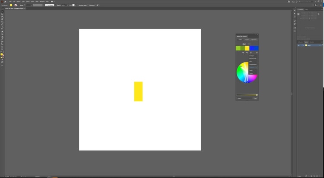The width and height of the screenshot is (324, 178).
Task: Open the control bar Stroke color dropdown arrow
Action: (18, 5)
